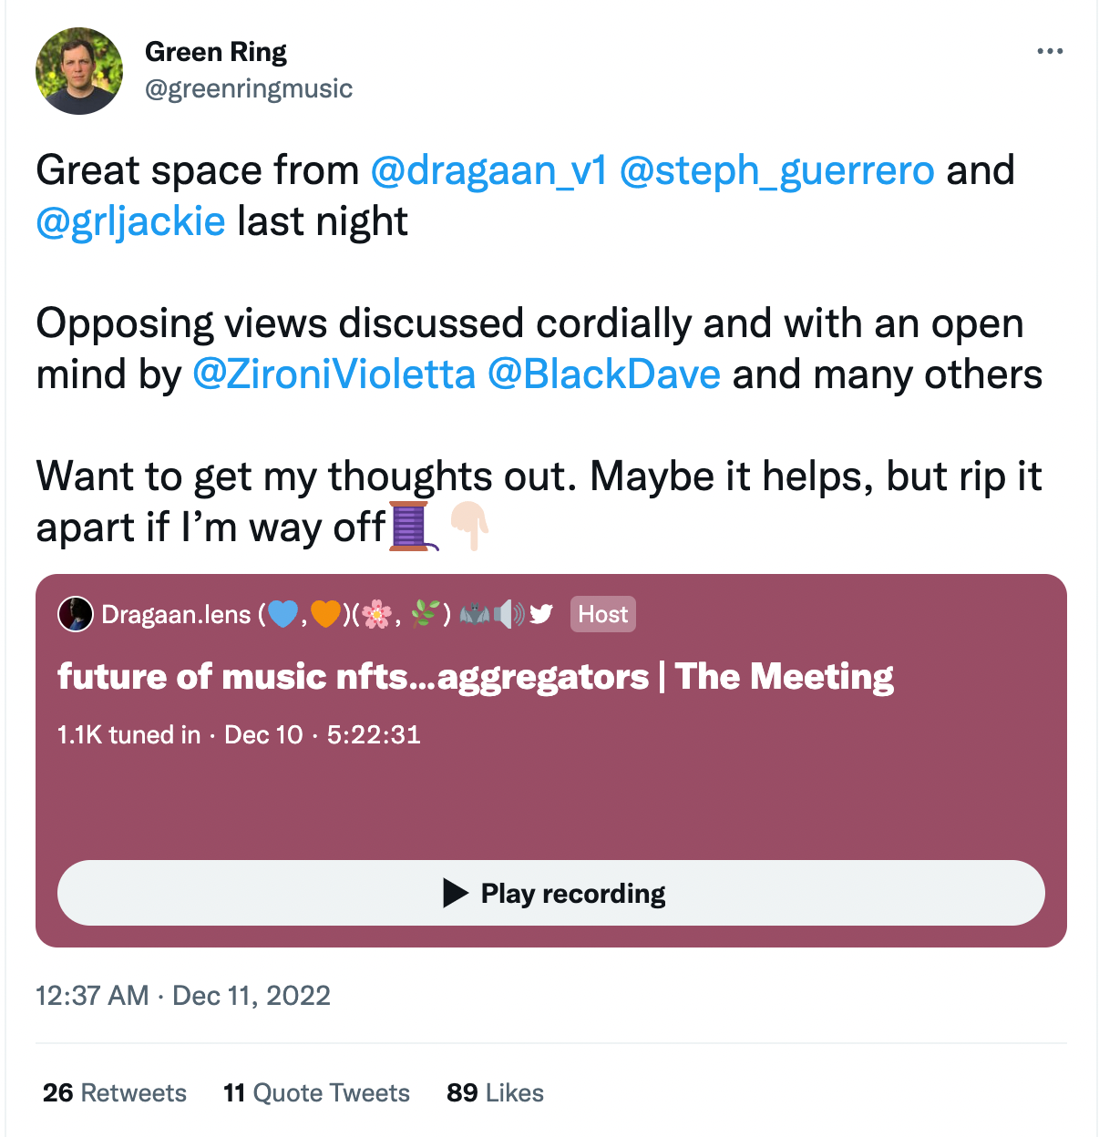View the 11 Quote Tweets

click(316, 1092)
